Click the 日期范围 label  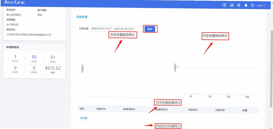pyautogui.click(x=84, y=28)
